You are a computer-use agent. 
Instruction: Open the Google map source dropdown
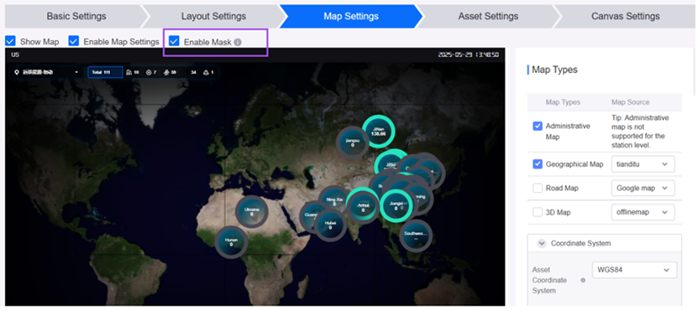[x=643, y=188]
